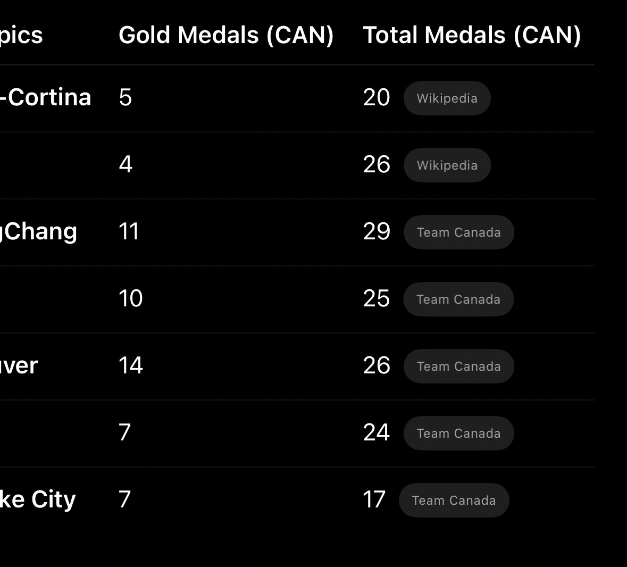Click gold medal value 5 in Cortina row
Image resolution: width=627 pixels, height=567 pixels.
(126, 98)
